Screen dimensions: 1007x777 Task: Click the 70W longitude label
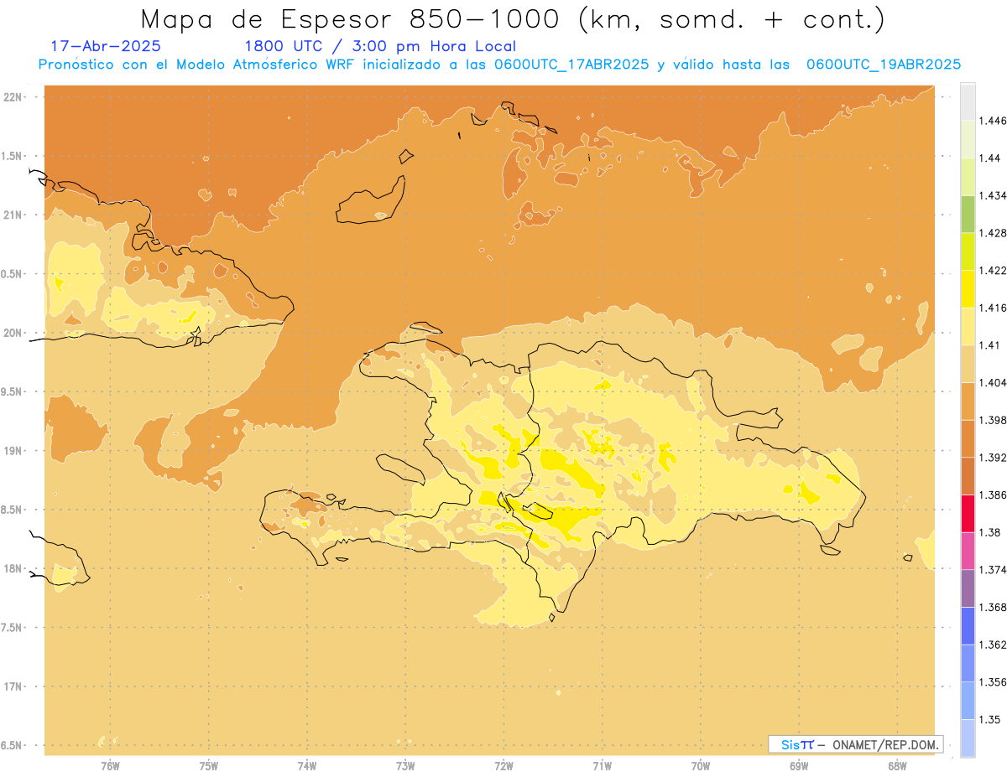(x=701, y=765)
